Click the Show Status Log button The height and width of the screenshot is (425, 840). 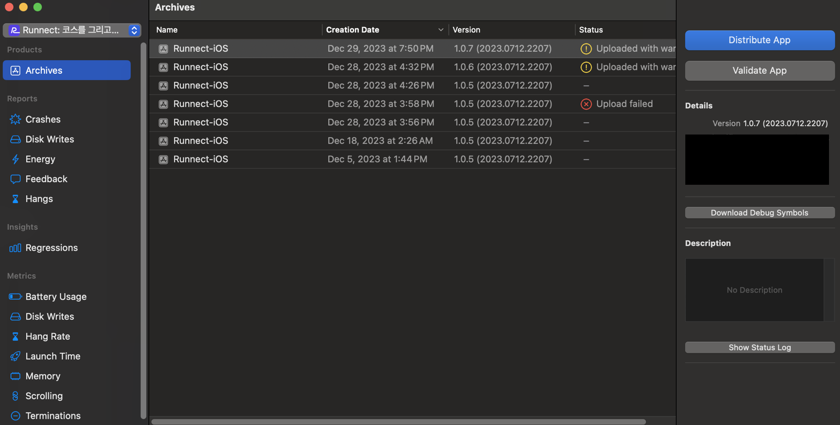pyautogui.click(x=760, y=348)
